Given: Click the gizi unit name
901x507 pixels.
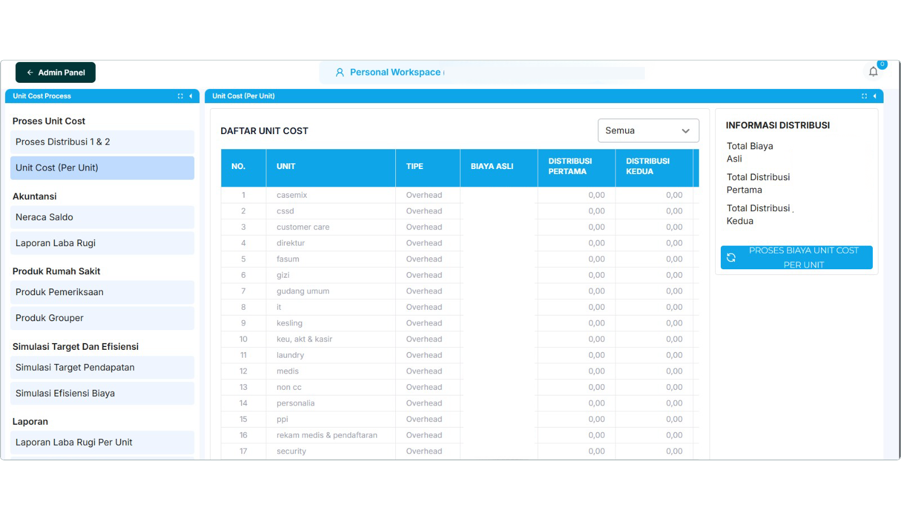Looking at the screenshot, I should [283, 275].
